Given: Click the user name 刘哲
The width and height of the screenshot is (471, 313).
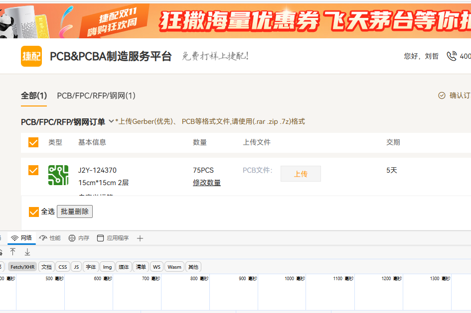Looking at the screenshot, I should pos(432,56).
